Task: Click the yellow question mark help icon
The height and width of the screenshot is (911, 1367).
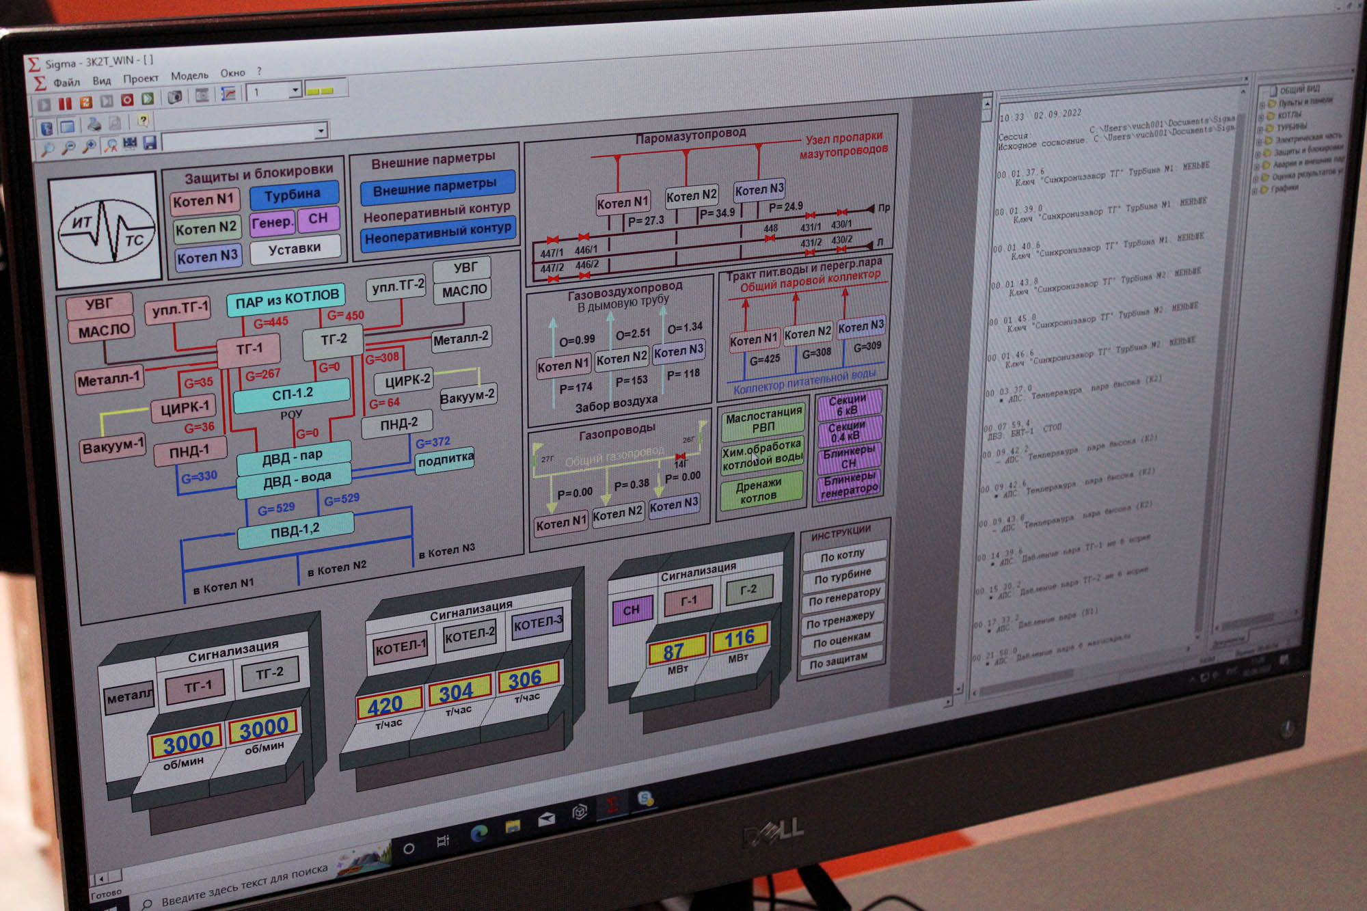Action: (143, 120)
